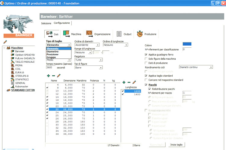Click green plus above diameters table
226x150 pixels.
pyautogui.click(x=48, y=76)
